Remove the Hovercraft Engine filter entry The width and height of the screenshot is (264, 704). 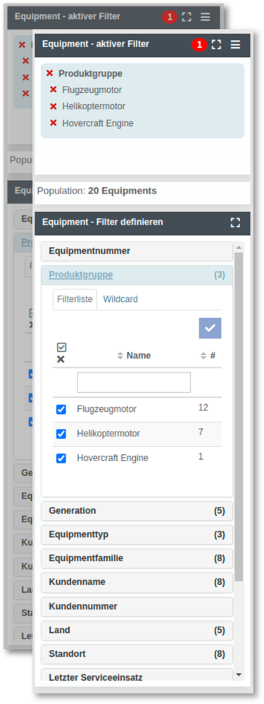(53, 123)
